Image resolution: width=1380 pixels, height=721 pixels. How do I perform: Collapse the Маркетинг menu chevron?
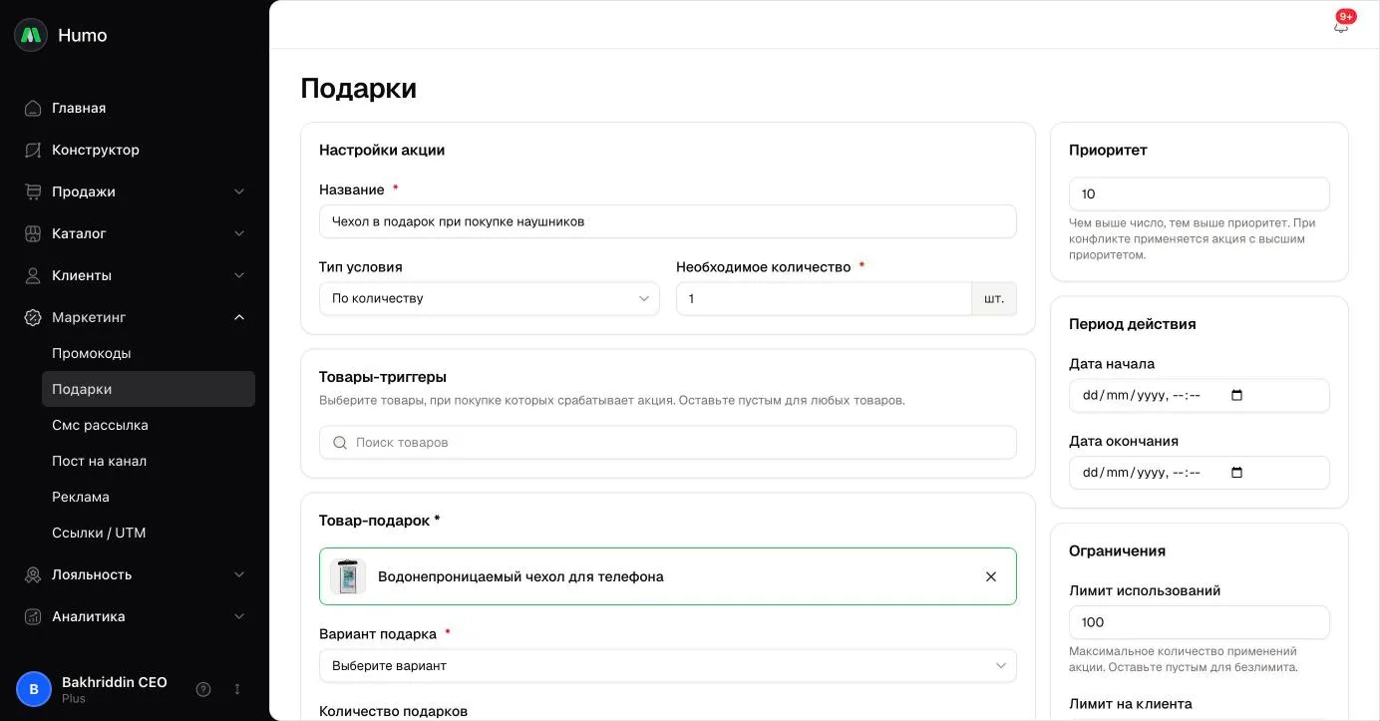pos(239,317)
